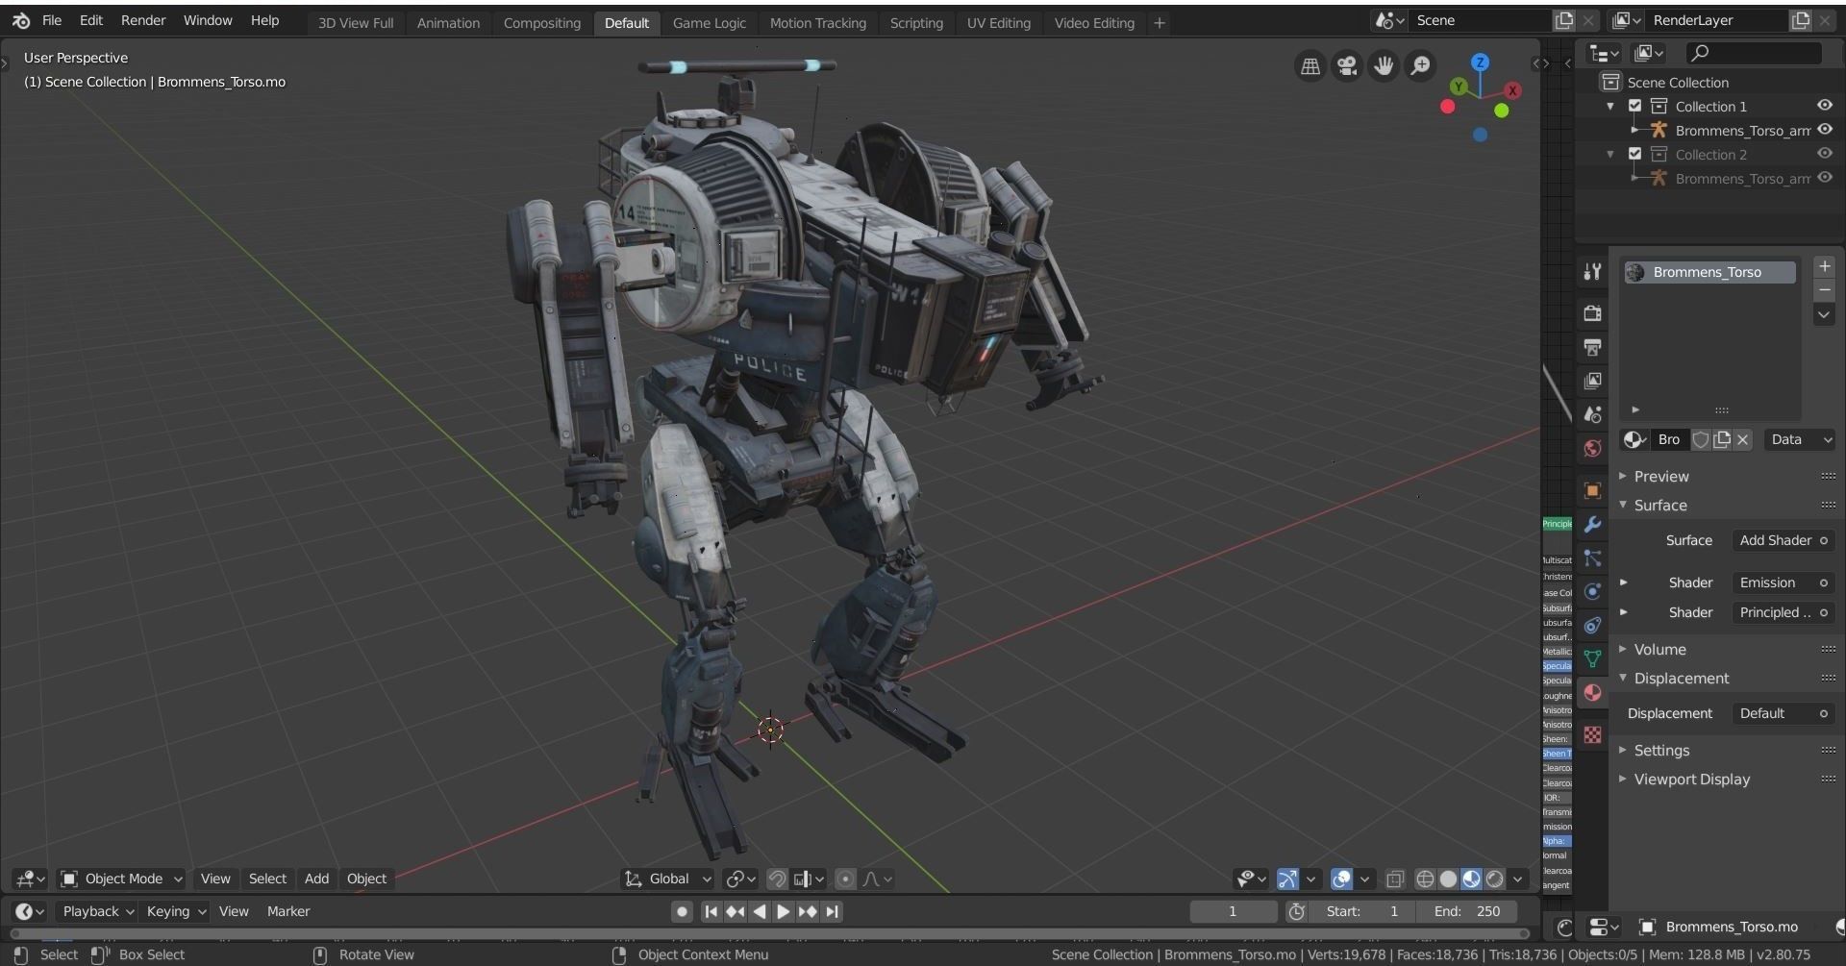Toggle Collection 1 checkbox in outliner
This screenshot has height=966, width=1846.
[x=1634, y=106]
